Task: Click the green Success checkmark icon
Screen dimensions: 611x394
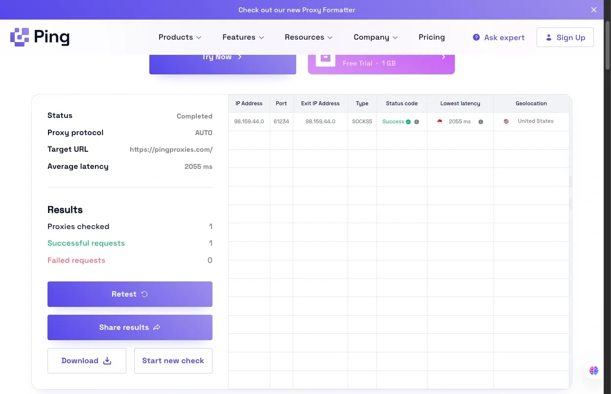Action: (x=408, y=122)
